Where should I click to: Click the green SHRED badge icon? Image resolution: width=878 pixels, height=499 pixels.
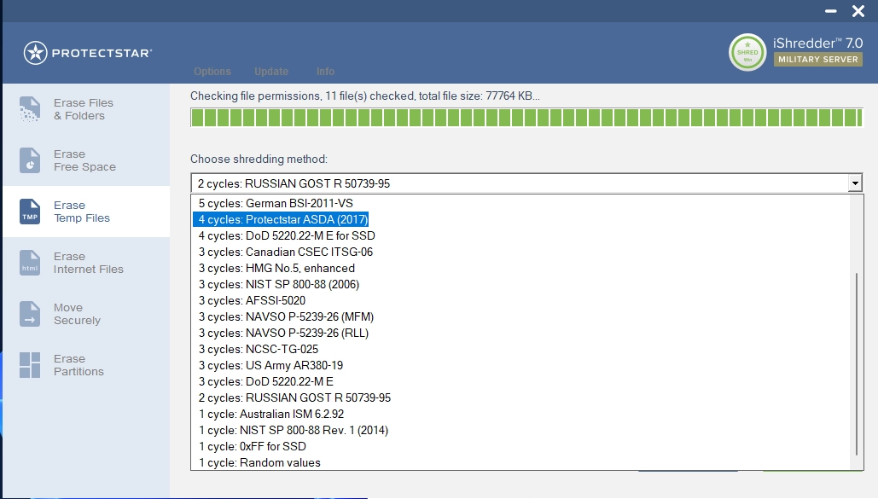747,53
